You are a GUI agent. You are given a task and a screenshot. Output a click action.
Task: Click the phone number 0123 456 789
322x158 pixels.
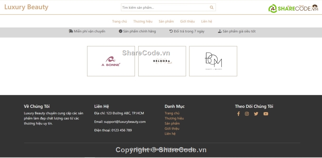point(122,130)
